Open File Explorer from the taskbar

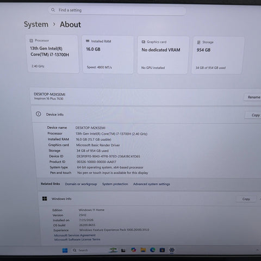[x=143, y=250]
